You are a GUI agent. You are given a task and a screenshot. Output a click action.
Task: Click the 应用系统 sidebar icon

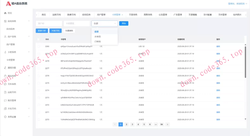coord(5,21)
